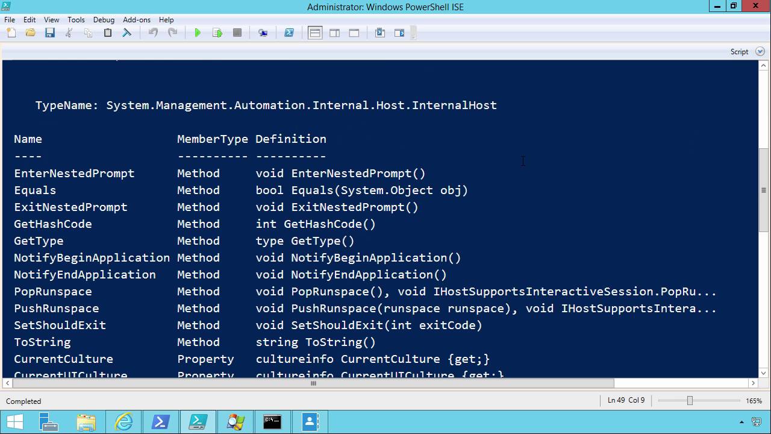
Task: Click the Definition column header
Action: click(x=291, y=139)
